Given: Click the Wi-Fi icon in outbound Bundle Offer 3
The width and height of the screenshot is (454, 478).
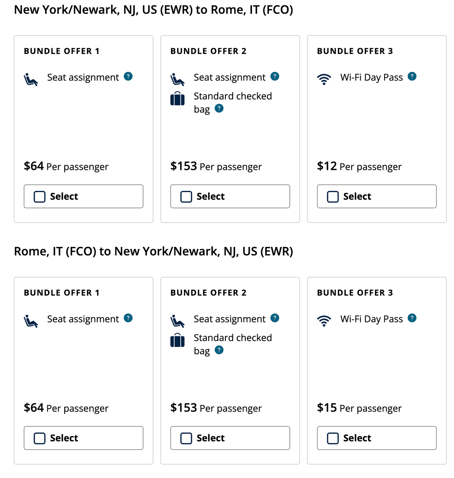Looking at the screenshot, I should pos(324,79).
